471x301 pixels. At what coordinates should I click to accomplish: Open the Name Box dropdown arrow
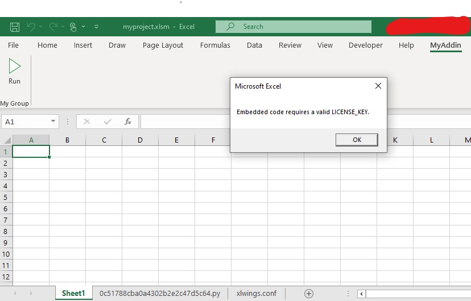point(53,122)
